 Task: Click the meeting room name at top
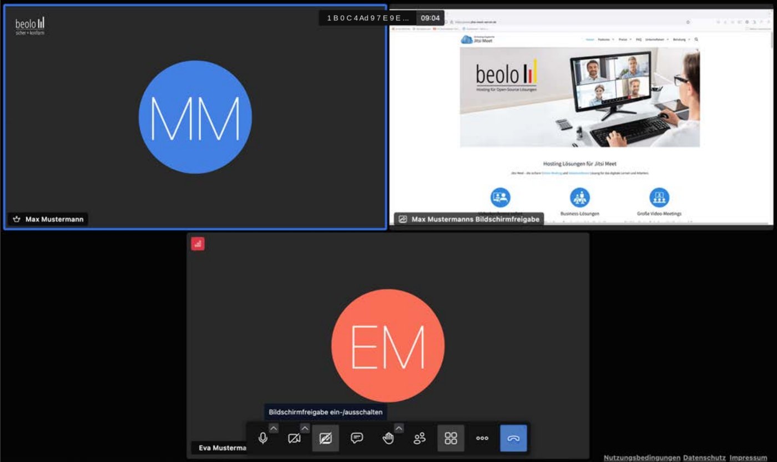pos(368,18)
